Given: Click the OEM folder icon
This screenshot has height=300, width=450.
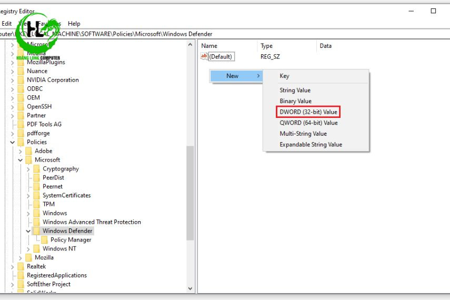Looking at the screenshot, I should (x=21, y=97).
